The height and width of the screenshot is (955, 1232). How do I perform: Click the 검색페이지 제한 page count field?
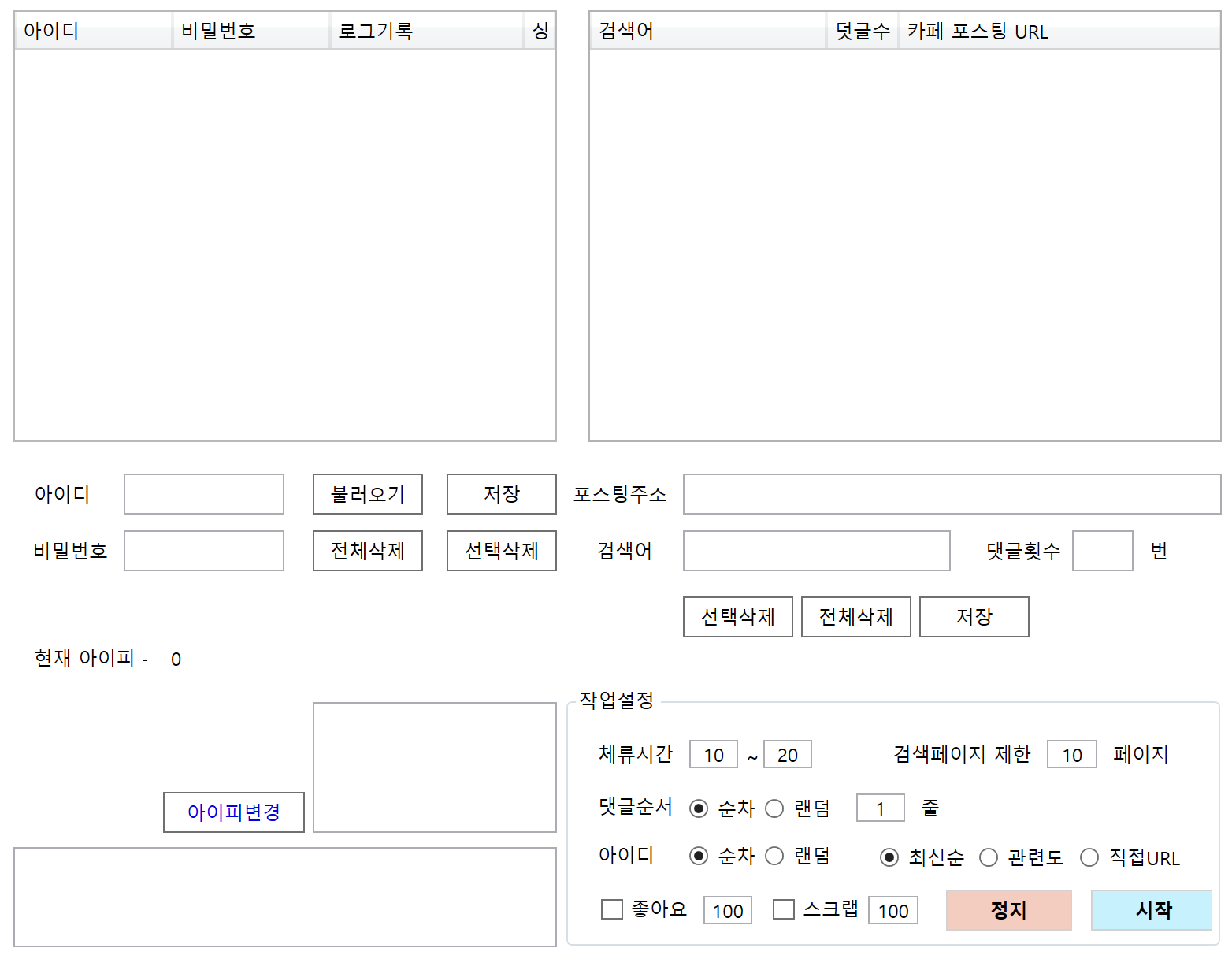pyautogui.click(x=1071, y=755)
